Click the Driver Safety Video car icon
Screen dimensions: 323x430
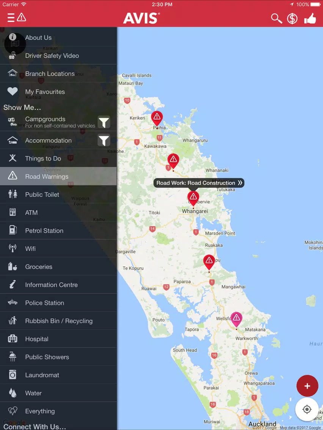13,55
